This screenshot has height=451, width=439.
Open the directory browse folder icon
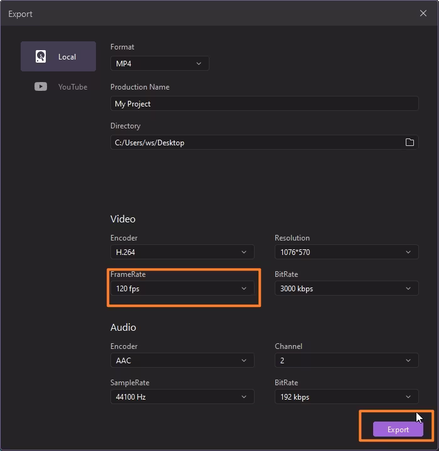tap(410, 142)
